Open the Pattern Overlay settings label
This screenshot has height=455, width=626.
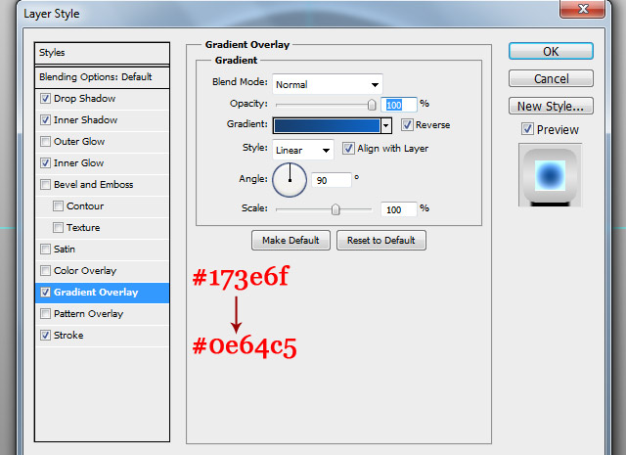[x=89, y=314]
